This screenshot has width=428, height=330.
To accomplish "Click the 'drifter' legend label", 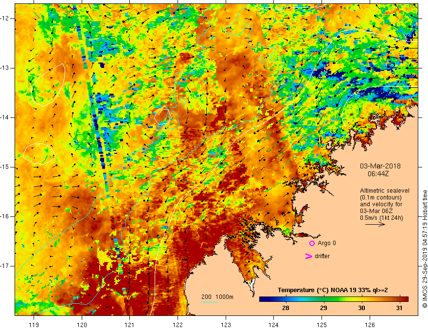I will pyautogui.click(x=322, y=256).
